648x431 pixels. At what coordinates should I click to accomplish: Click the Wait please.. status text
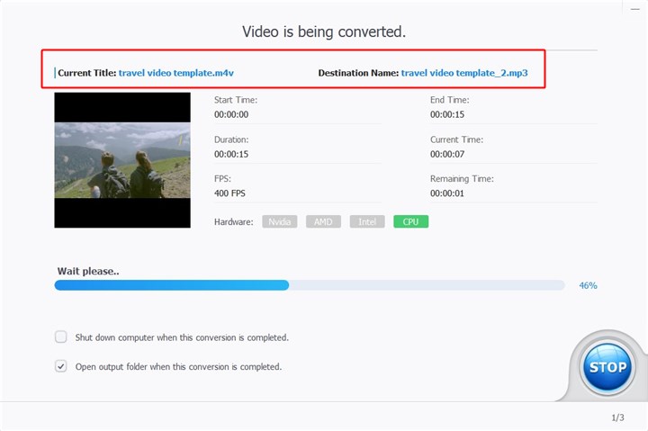pos(88,271)
